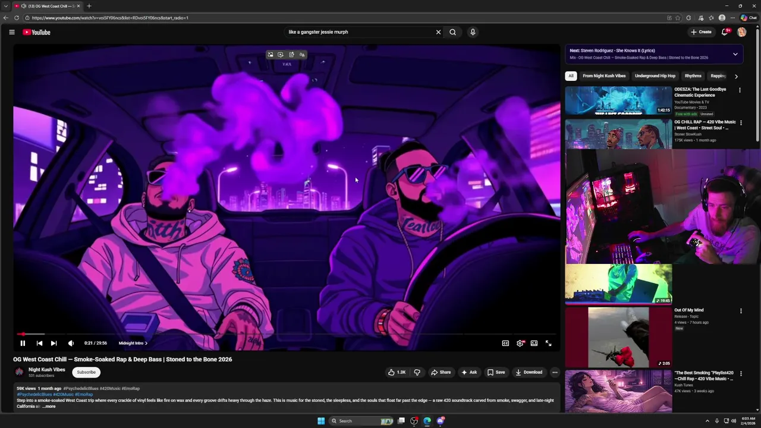The width and height of the screenshot is (761, 428).
Task: Open Night Kush Vibes channel name link
Action: [47, 370]
